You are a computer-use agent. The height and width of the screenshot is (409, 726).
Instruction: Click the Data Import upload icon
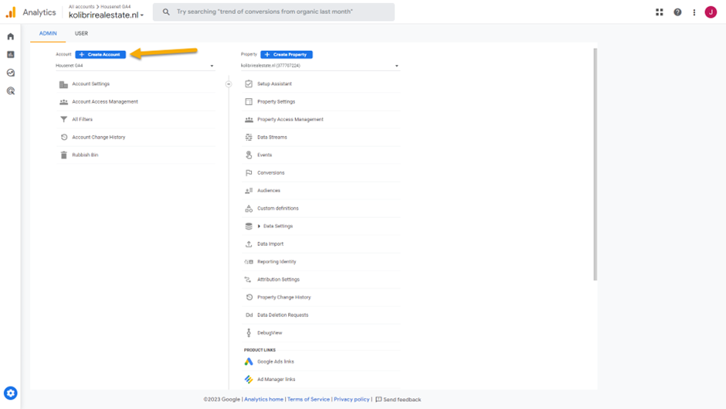249,244
